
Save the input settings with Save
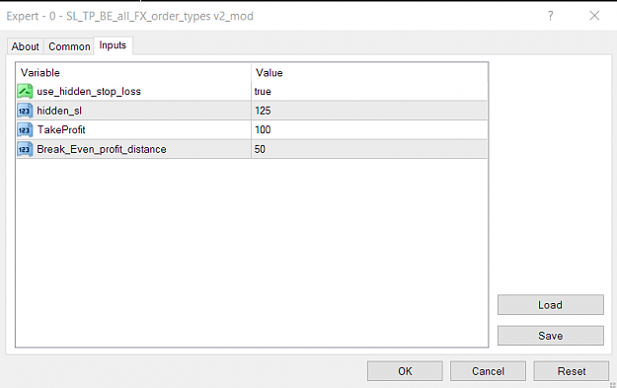pos(551,336)
